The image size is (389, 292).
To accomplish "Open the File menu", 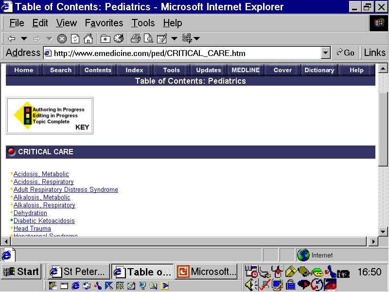I will 17,23.
